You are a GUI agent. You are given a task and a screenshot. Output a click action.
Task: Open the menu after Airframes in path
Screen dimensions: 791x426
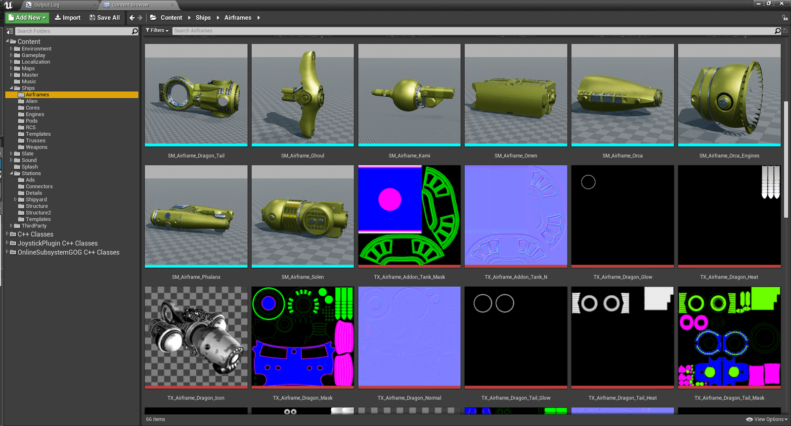pos(259,18)
